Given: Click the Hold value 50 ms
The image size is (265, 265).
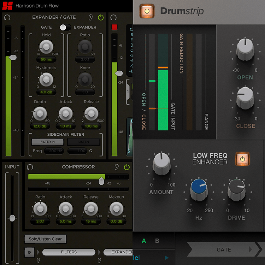Looking at the screenshot, I should (x=46, y=59).
